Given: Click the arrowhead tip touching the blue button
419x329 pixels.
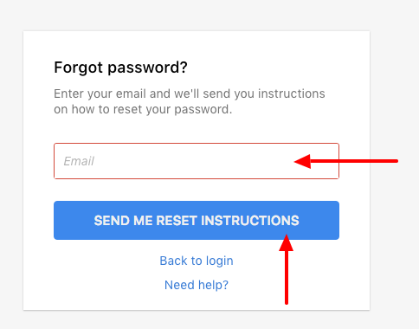Looking at the screenshot, I should [x=287, y=235].
